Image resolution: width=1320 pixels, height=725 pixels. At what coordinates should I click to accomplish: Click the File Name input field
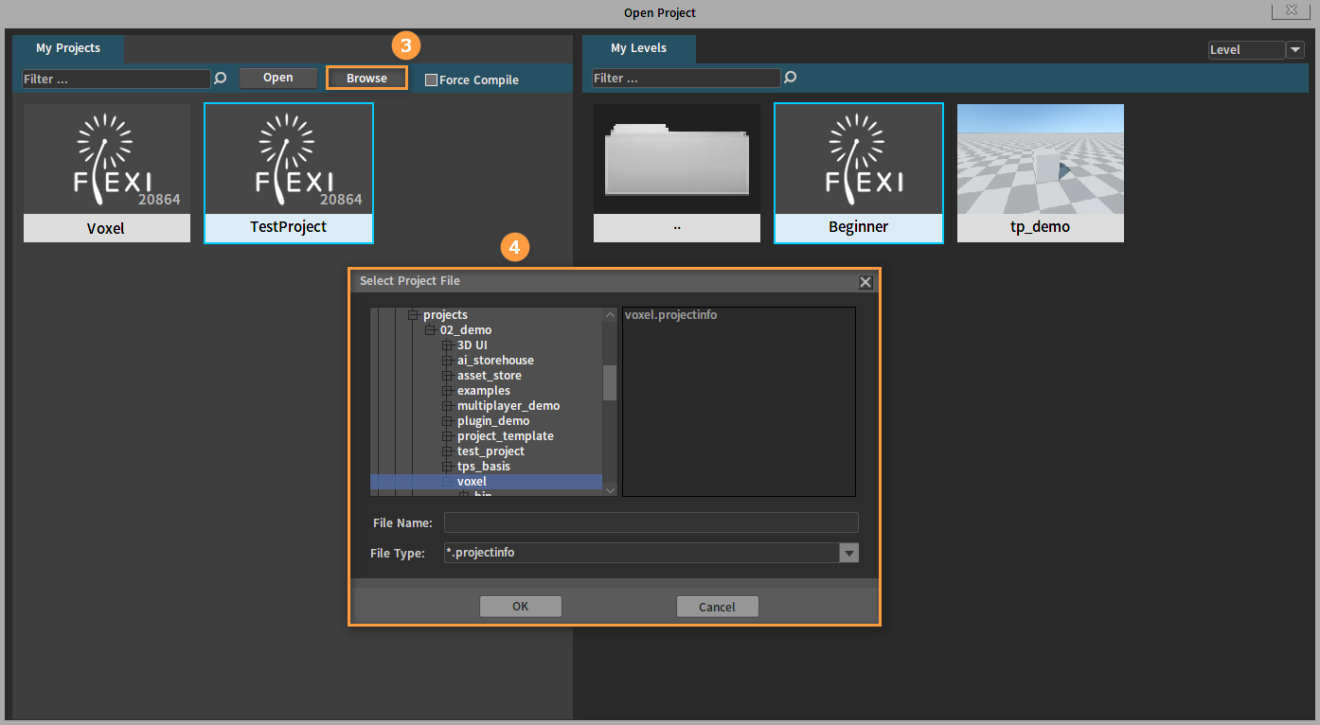point(651,522)
